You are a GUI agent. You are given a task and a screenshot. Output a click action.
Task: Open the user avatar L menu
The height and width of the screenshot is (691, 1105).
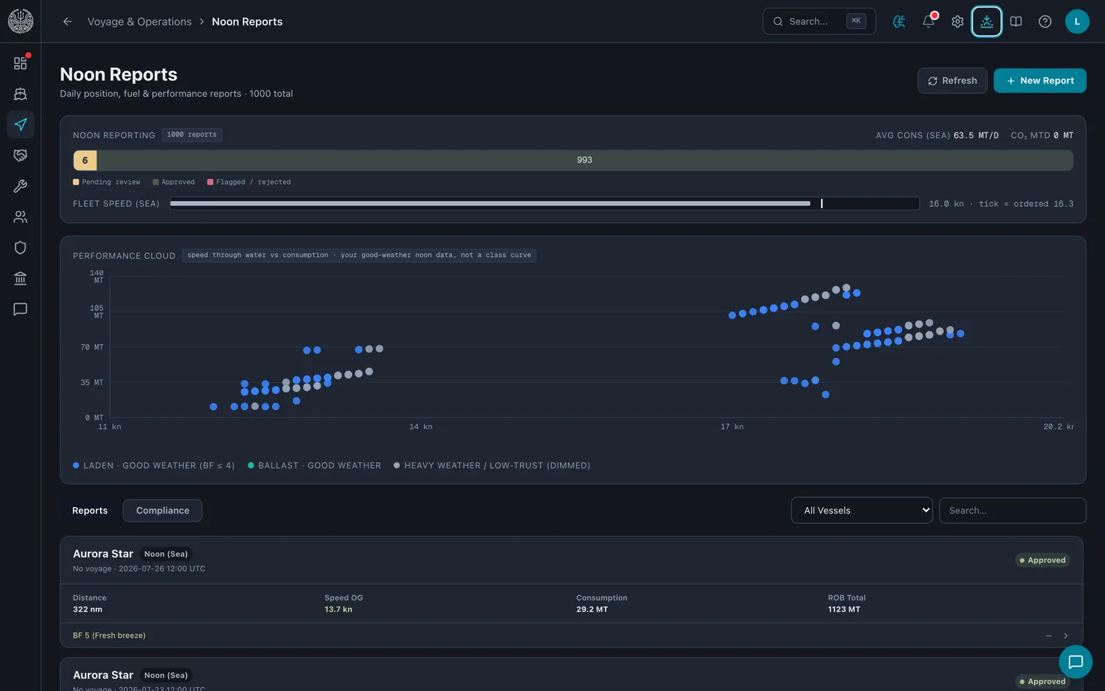[x=1077, y=21]
